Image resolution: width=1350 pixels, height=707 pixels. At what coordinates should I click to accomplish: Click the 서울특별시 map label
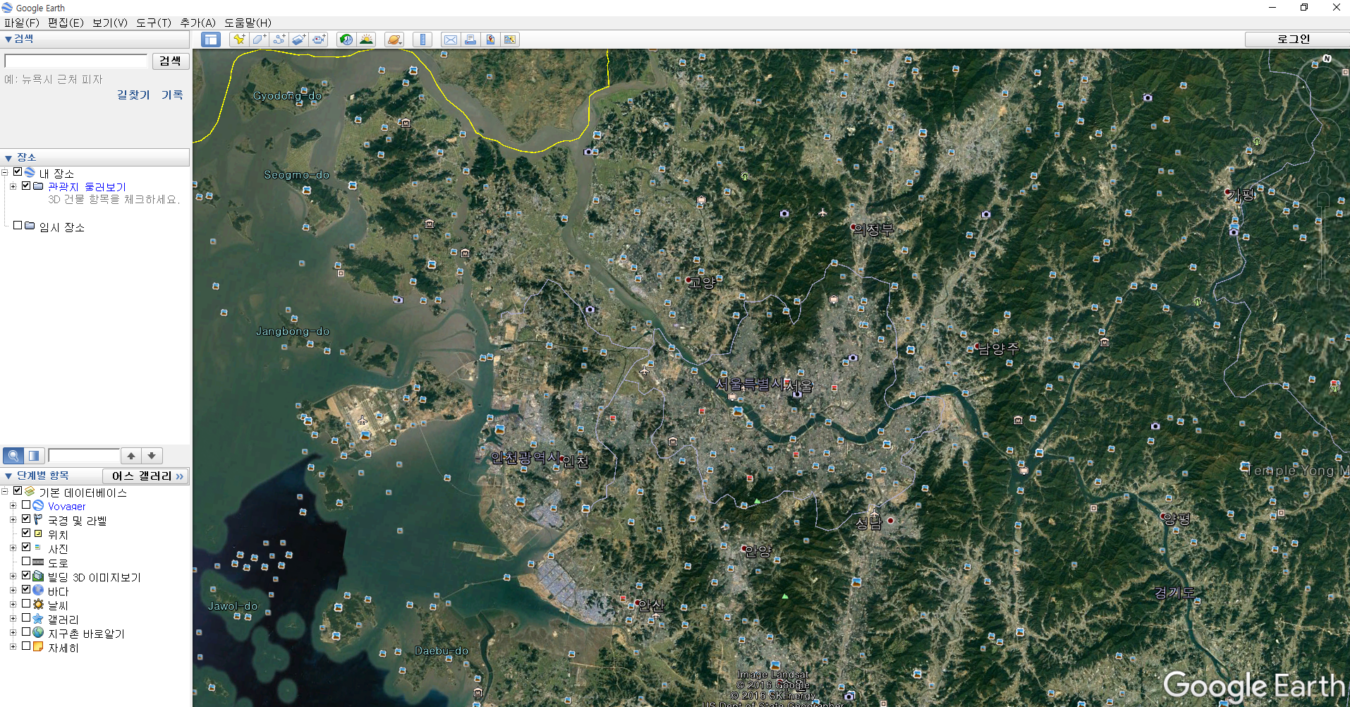click(750, 385)
